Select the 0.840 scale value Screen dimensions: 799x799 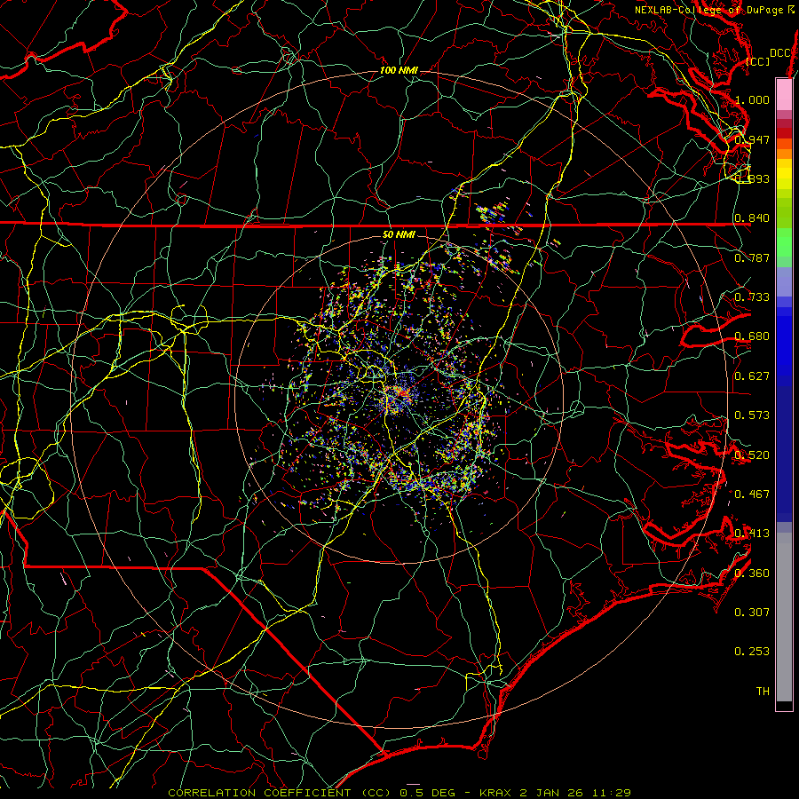752,218
